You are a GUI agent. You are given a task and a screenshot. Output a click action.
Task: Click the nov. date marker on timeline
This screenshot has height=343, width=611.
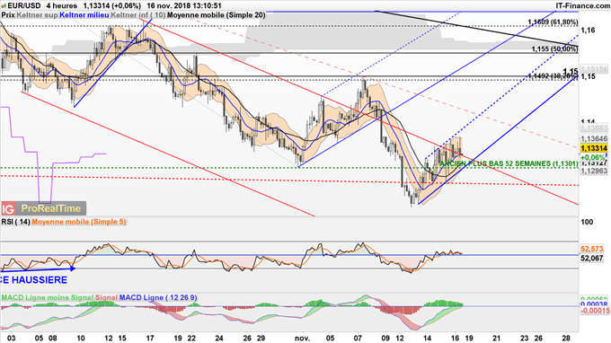pyautogui.click(x=303, y=339)
